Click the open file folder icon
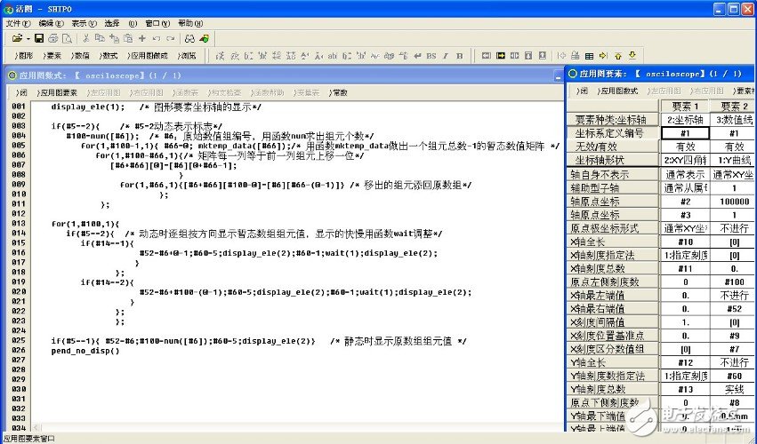Viewport: 757px width, 444px height. (17, 38)
